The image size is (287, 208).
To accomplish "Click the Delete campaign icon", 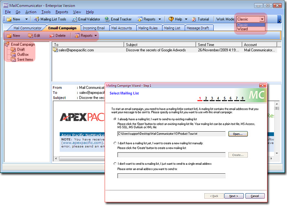I will pyautogui.click(x=51, y=35).
